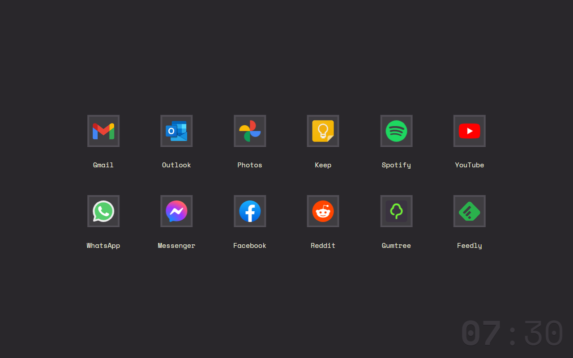
Task: Launch Messenger from the bottom row
Action: coord(176,211)
